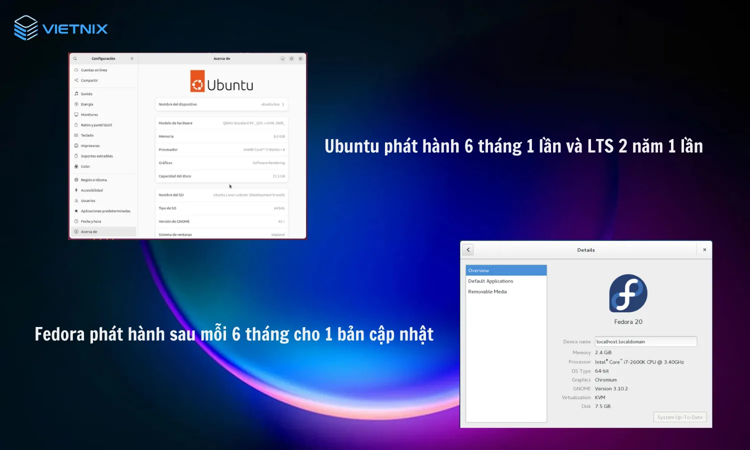Open the Teclado settings panel
This screenshot has height=450, width=750.
coord(103,135)
